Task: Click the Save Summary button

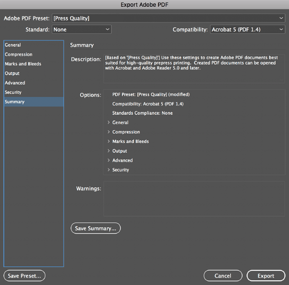Action: tap(96, 228)
